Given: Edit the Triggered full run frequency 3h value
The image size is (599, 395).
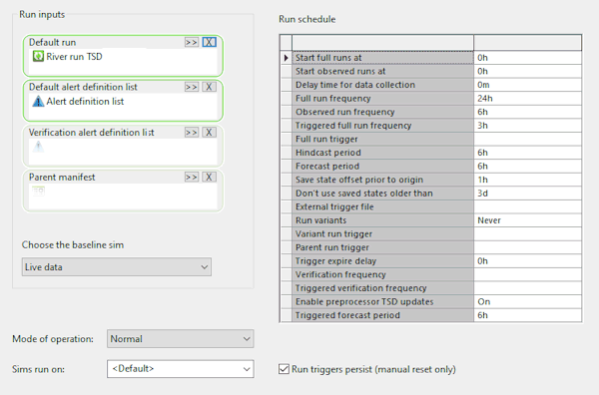Looking at the screenshot, I should pos(527,126).
